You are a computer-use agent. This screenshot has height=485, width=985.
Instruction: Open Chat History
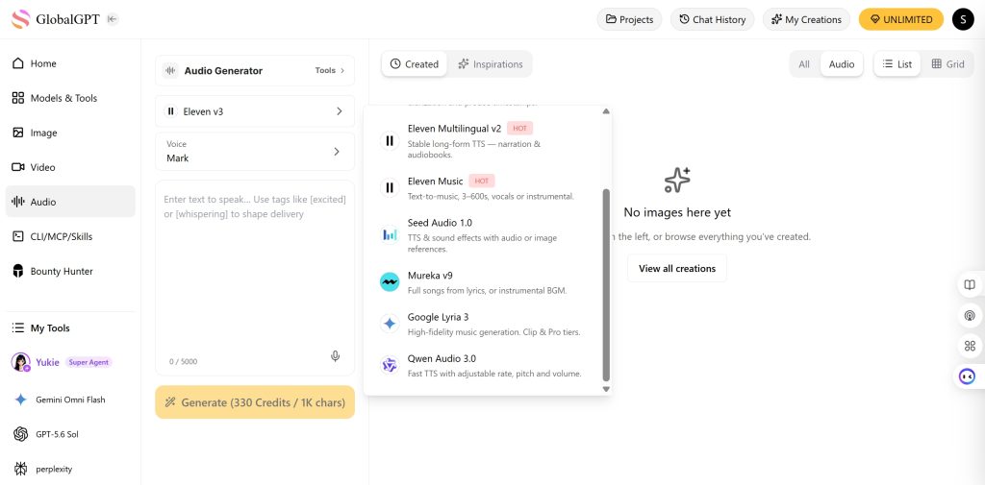[713, 19]
